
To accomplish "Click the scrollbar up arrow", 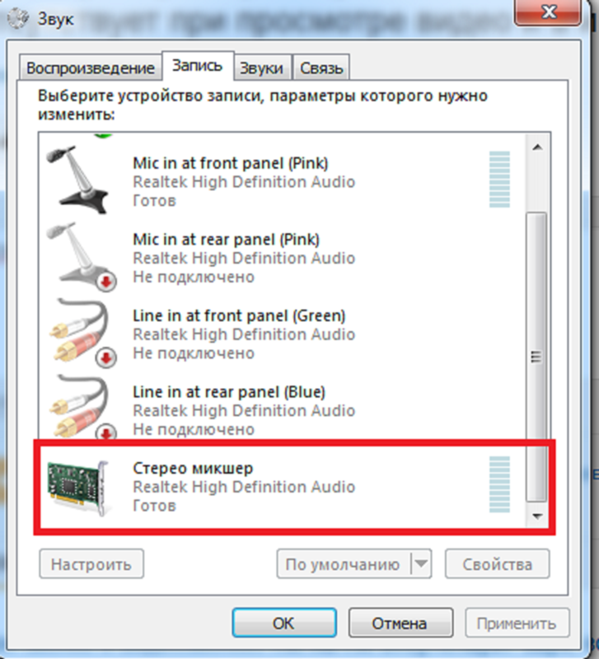I will [x=537, y=147].
